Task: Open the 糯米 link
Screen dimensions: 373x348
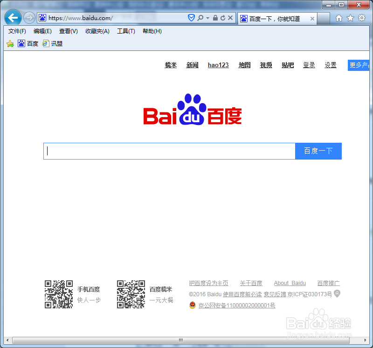Action: 171,65
